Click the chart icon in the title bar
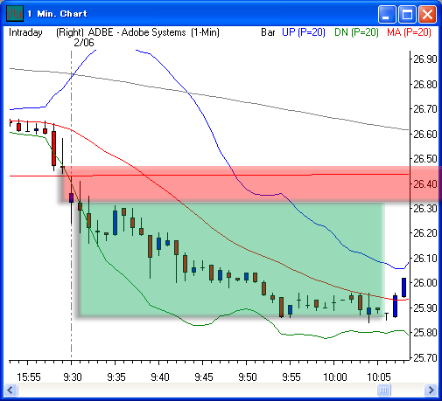Image resolution: width=442 pixels, height=401 pixels. click(x=15, y=13)
